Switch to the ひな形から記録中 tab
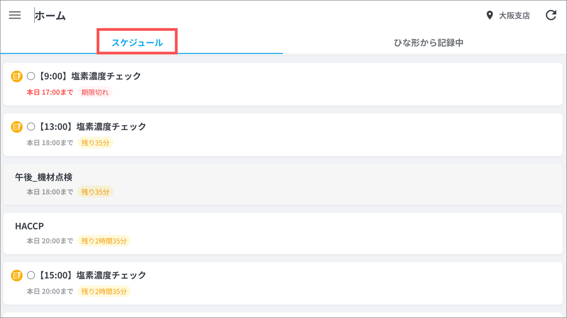Image resolution: width=567 pixels, height=318 pixels. click(428, 43)
